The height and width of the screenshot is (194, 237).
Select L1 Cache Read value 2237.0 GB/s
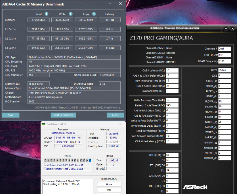[x=38, y=29]
